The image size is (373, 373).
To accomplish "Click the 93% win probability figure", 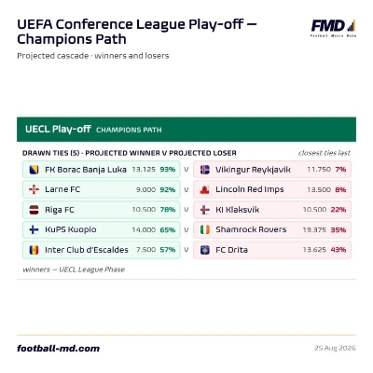I will [168, 170].
